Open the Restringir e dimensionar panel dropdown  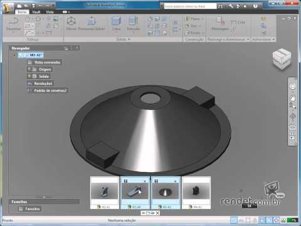click(x=248, y=39)
